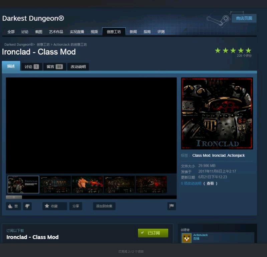Open the 改动说明 change notes tab

(78, 67)
